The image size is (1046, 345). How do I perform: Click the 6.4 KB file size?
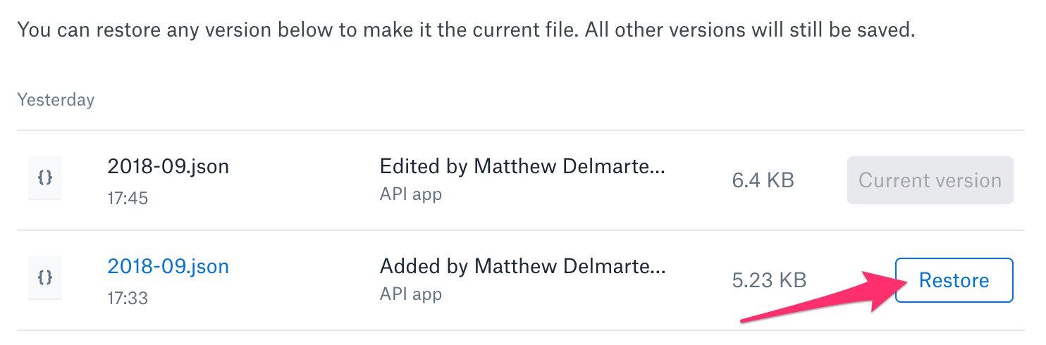point(763,181)
